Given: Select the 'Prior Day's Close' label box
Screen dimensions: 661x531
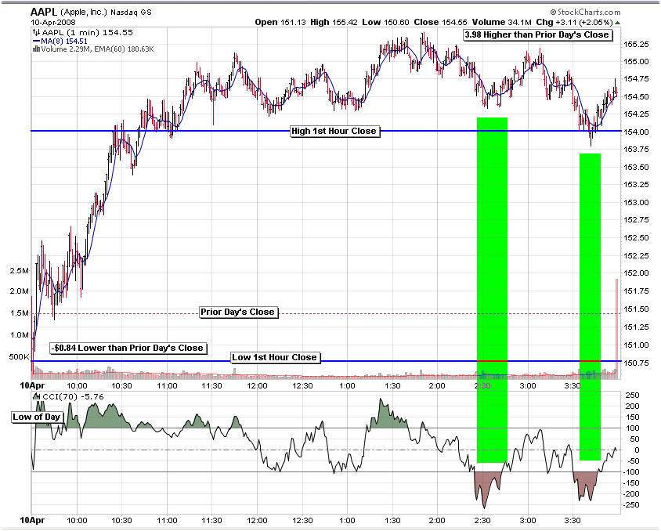Looking at the screenshot, I should pos(238,312).
